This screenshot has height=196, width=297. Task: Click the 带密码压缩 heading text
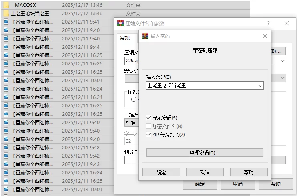[205, 50]
